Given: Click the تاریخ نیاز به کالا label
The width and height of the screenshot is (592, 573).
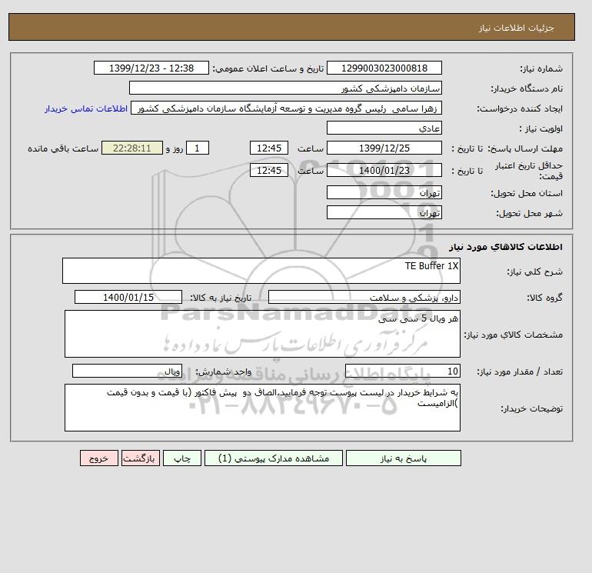Looking at the screenshot, I should (221, 298).
